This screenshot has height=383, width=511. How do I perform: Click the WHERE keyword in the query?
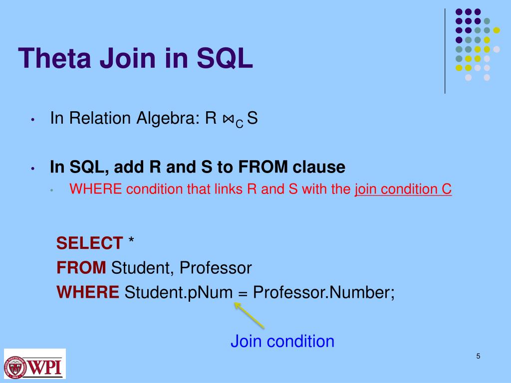point(88,292)
